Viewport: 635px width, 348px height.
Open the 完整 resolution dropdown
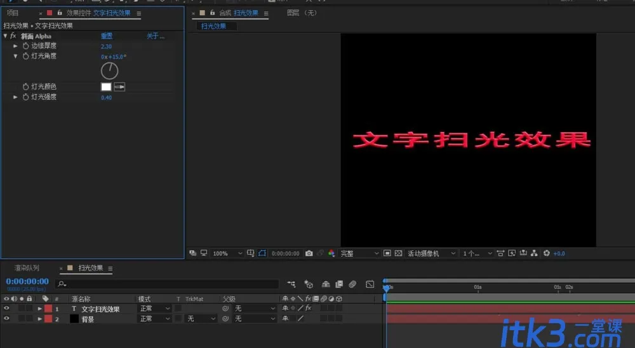point(359,253)
